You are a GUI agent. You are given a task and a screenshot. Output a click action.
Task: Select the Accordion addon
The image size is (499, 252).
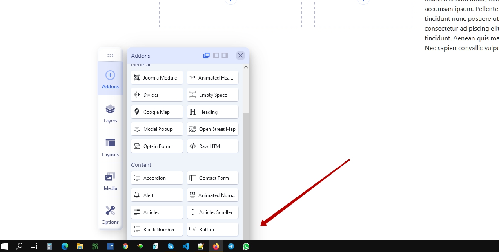click(x=157, y=178)
